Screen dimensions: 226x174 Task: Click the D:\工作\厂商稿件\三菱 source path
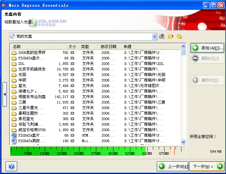click(x=145, y=102)
